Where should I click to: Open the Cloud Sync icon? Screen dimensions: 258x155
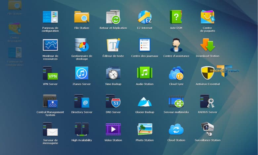click(x=176, y=73)
